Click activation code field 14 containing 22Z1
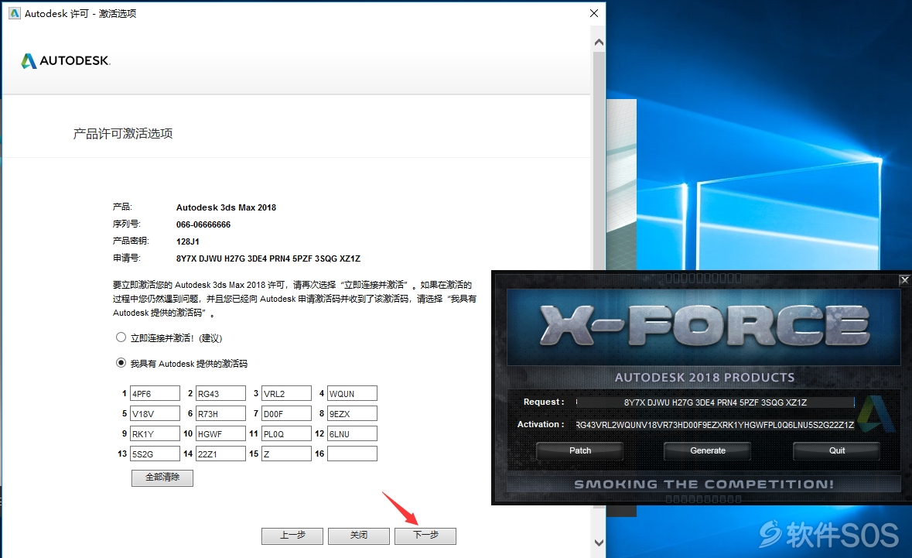Viewport: 912px width, 558px height. [x=220, y=454]
